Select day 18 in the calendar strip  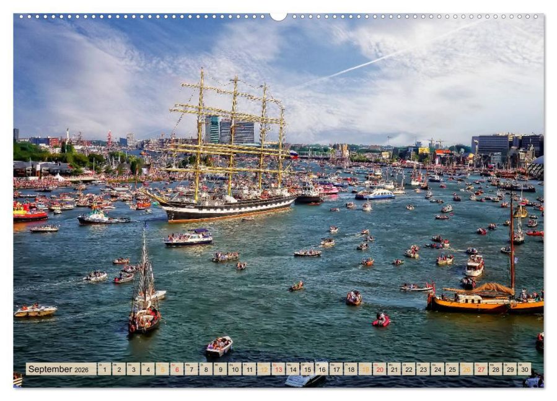(x=351, y=369)
